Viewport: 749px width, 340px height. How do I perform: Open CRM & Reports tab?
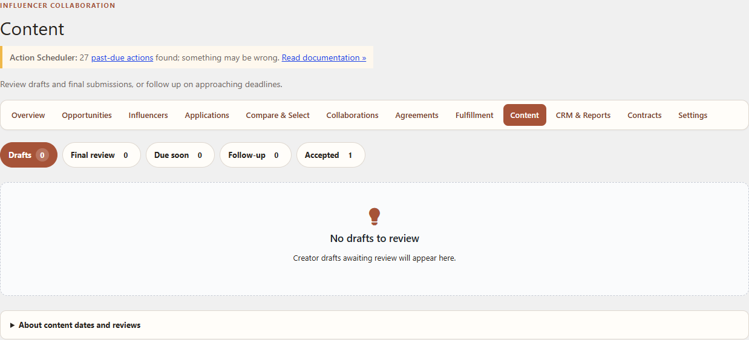[583, 115]
